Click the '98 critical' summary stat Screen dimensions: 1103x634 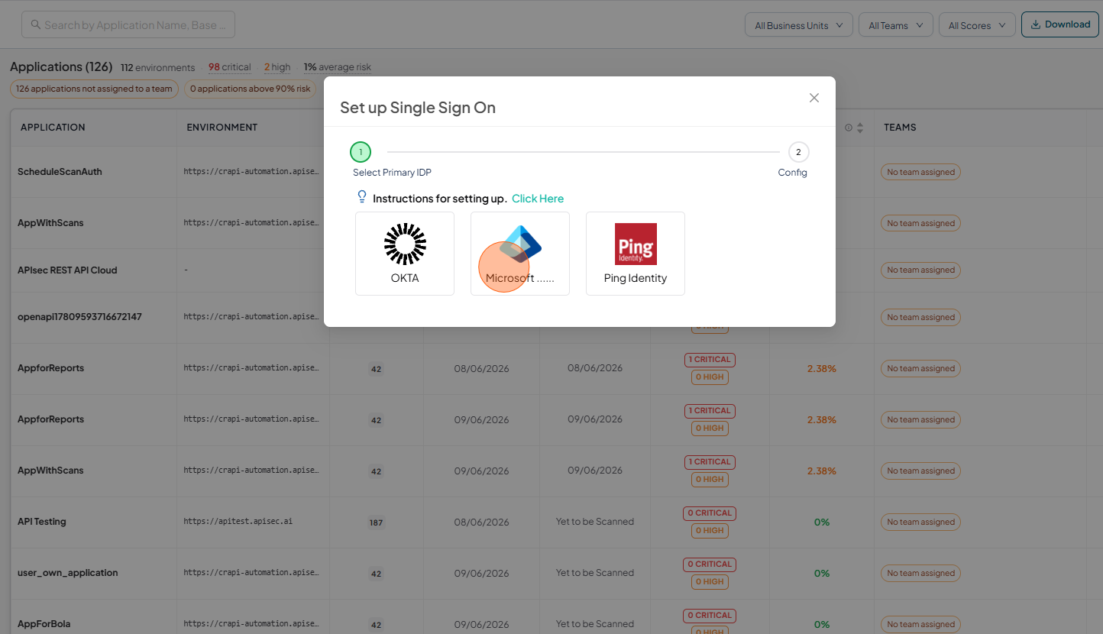tap(230, 67)
